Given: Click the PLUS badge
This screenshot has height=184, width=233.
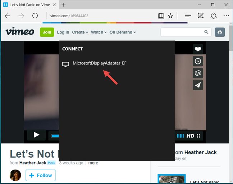Looking at the screenshot, I should pyautogui.click(x=51, y=163).
